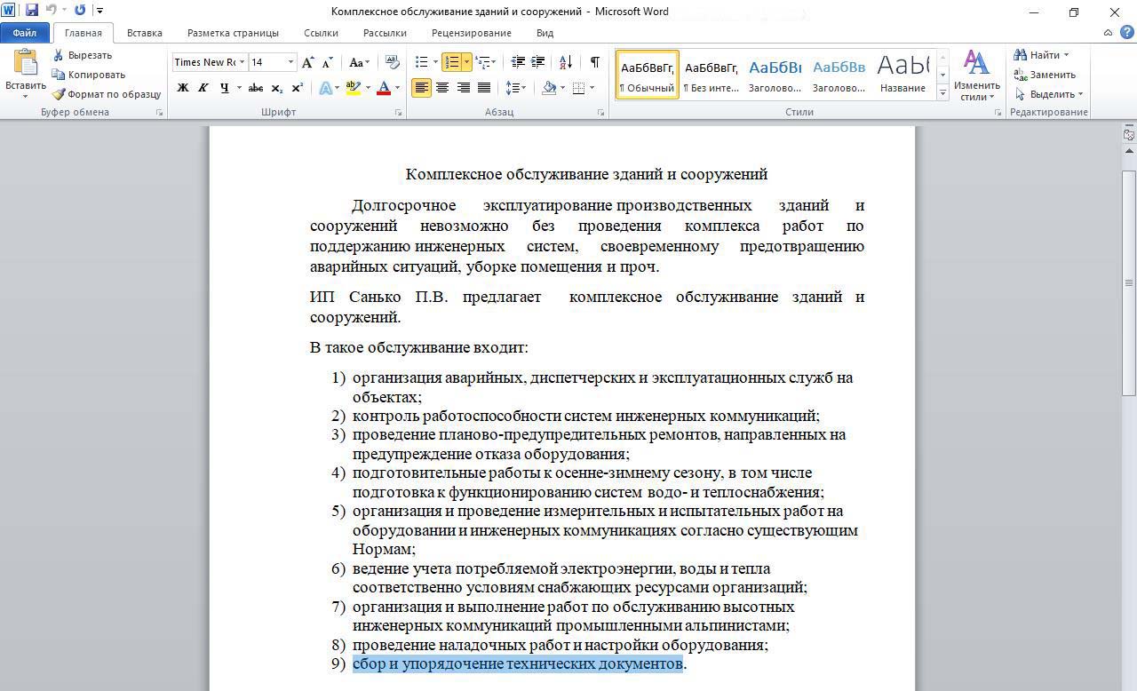The image size is (1137, 691).
Task: Apply center alignment to the paragraph
Action: 442,88
